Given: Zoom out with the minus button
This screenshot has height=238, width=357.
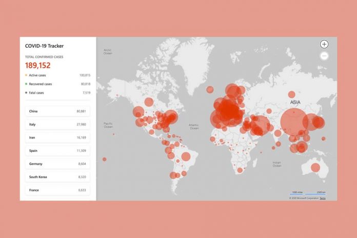Looking at the screenshot, I should 324,56.
